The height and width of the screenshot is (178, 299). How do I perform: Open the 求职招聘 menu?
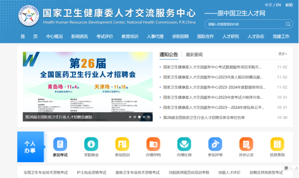180,36
